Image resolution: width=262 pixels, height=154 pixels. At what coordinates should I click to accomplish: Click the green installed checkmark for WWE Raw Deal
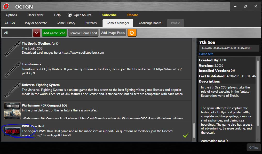tap(186, 135)
